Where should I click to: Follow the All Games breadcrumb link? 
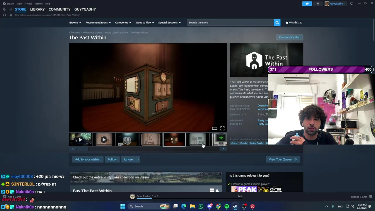click(x=74, y=33)
